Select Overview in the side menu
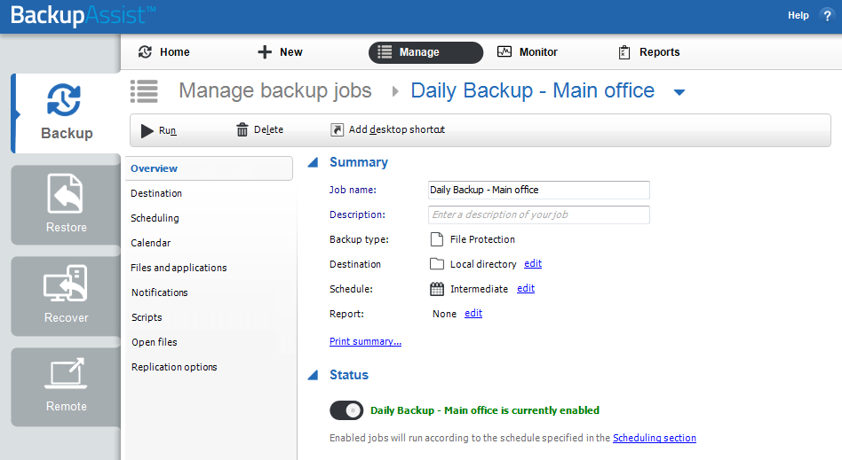The height and width of the screenshot is (460, 842). point(209,168)
